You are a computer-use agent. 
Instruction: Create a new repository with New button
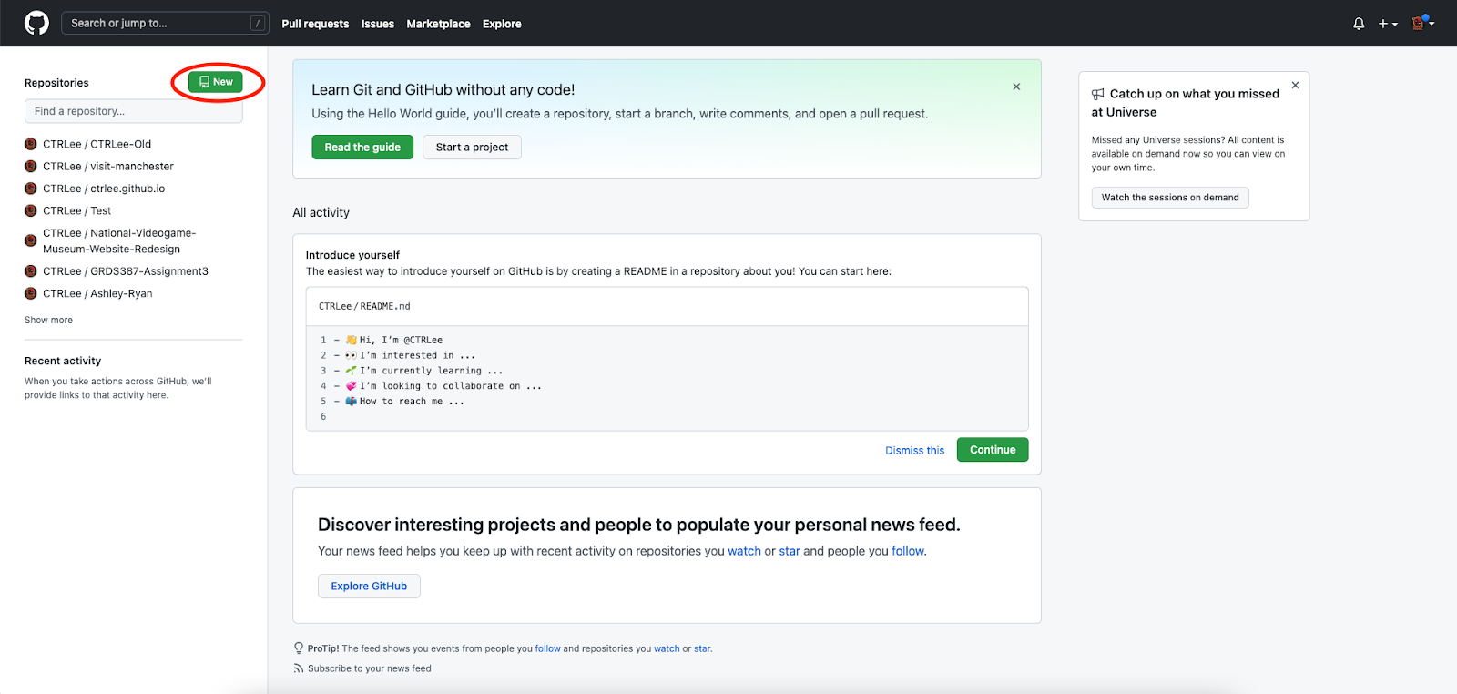[216, 82]
